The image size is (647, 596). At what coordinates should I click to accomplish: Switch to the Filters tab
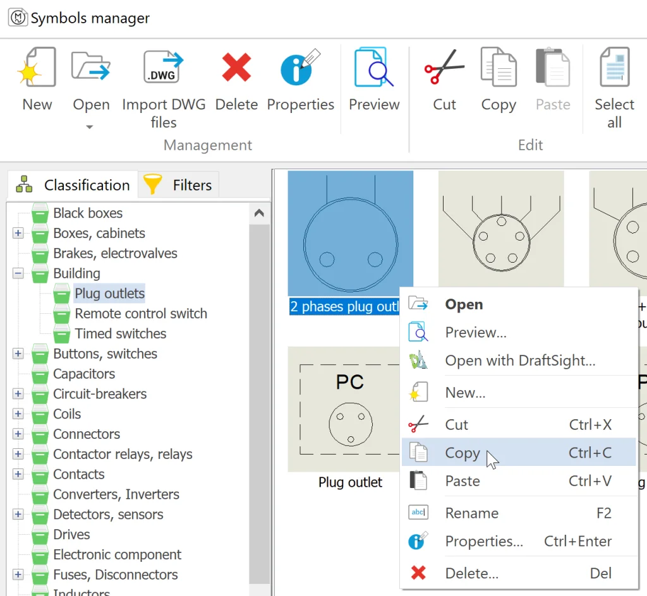179,185
